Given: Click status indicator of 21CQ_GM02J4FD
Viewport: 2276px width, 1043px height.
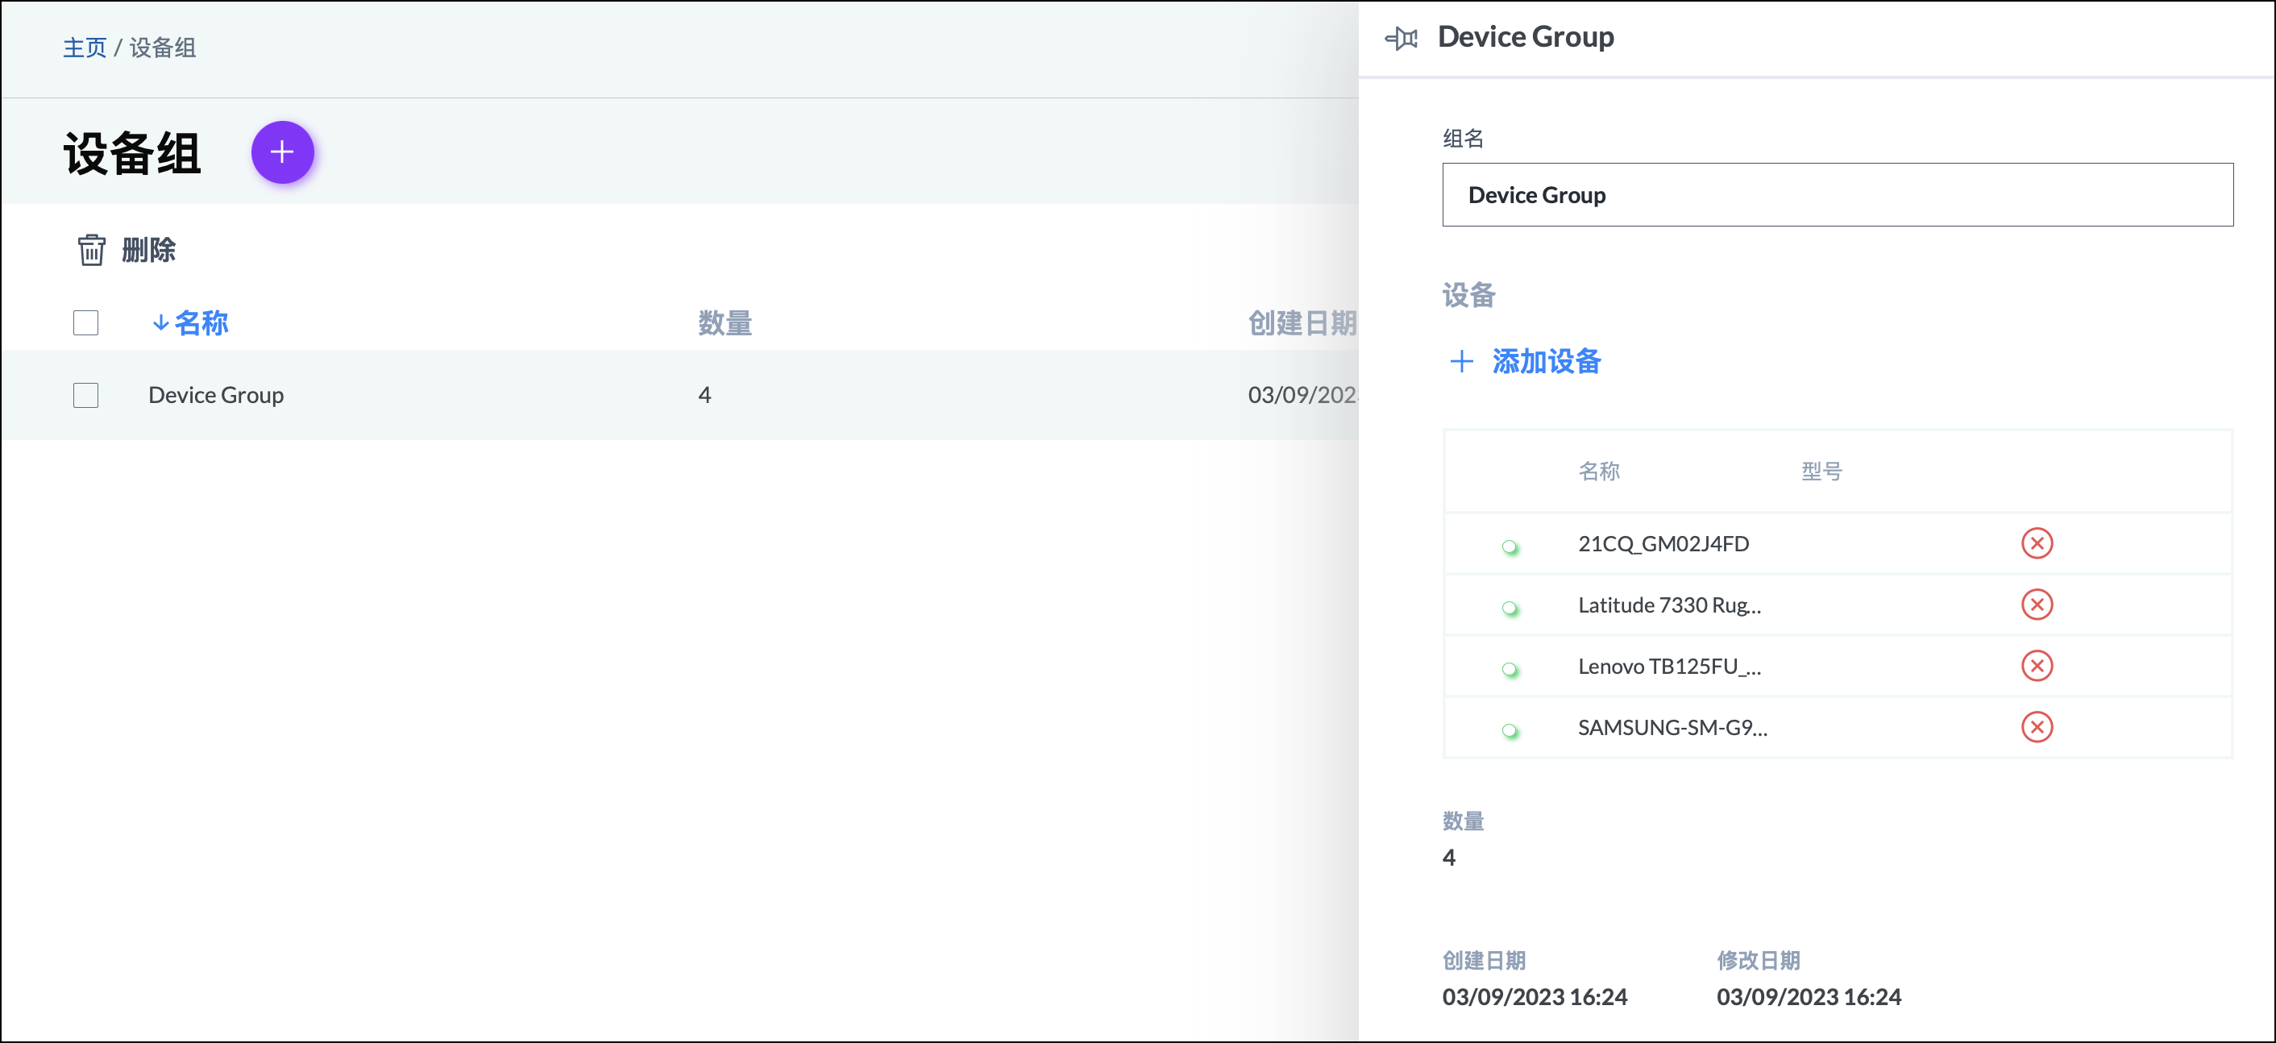Looking at the screenshot, I should click(x=1509, y=546).
